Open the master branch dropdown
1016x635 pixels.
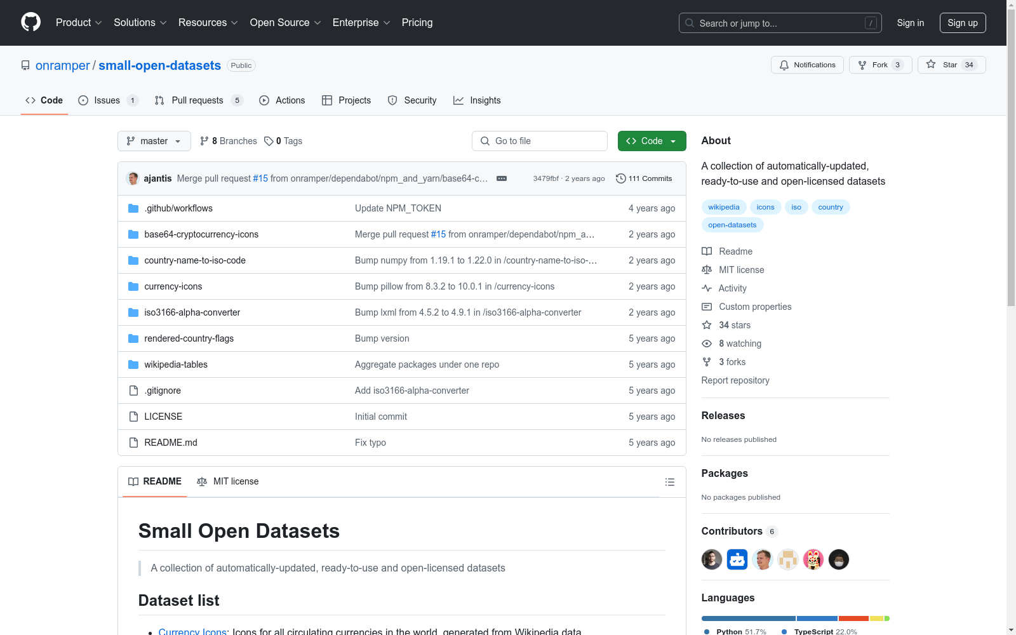coord(154,141)
